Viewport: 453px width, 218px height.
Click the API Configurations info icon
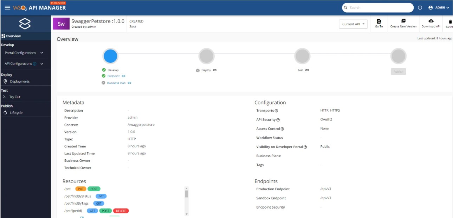34,64
